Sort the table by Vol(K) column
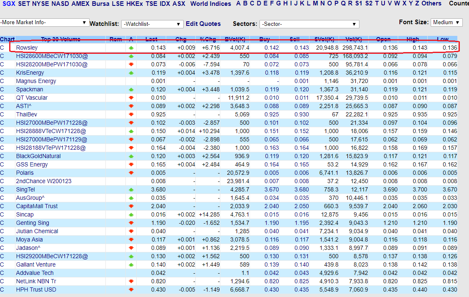The width and height of the screenshot is (469, 297). click(x=354, y=39)
